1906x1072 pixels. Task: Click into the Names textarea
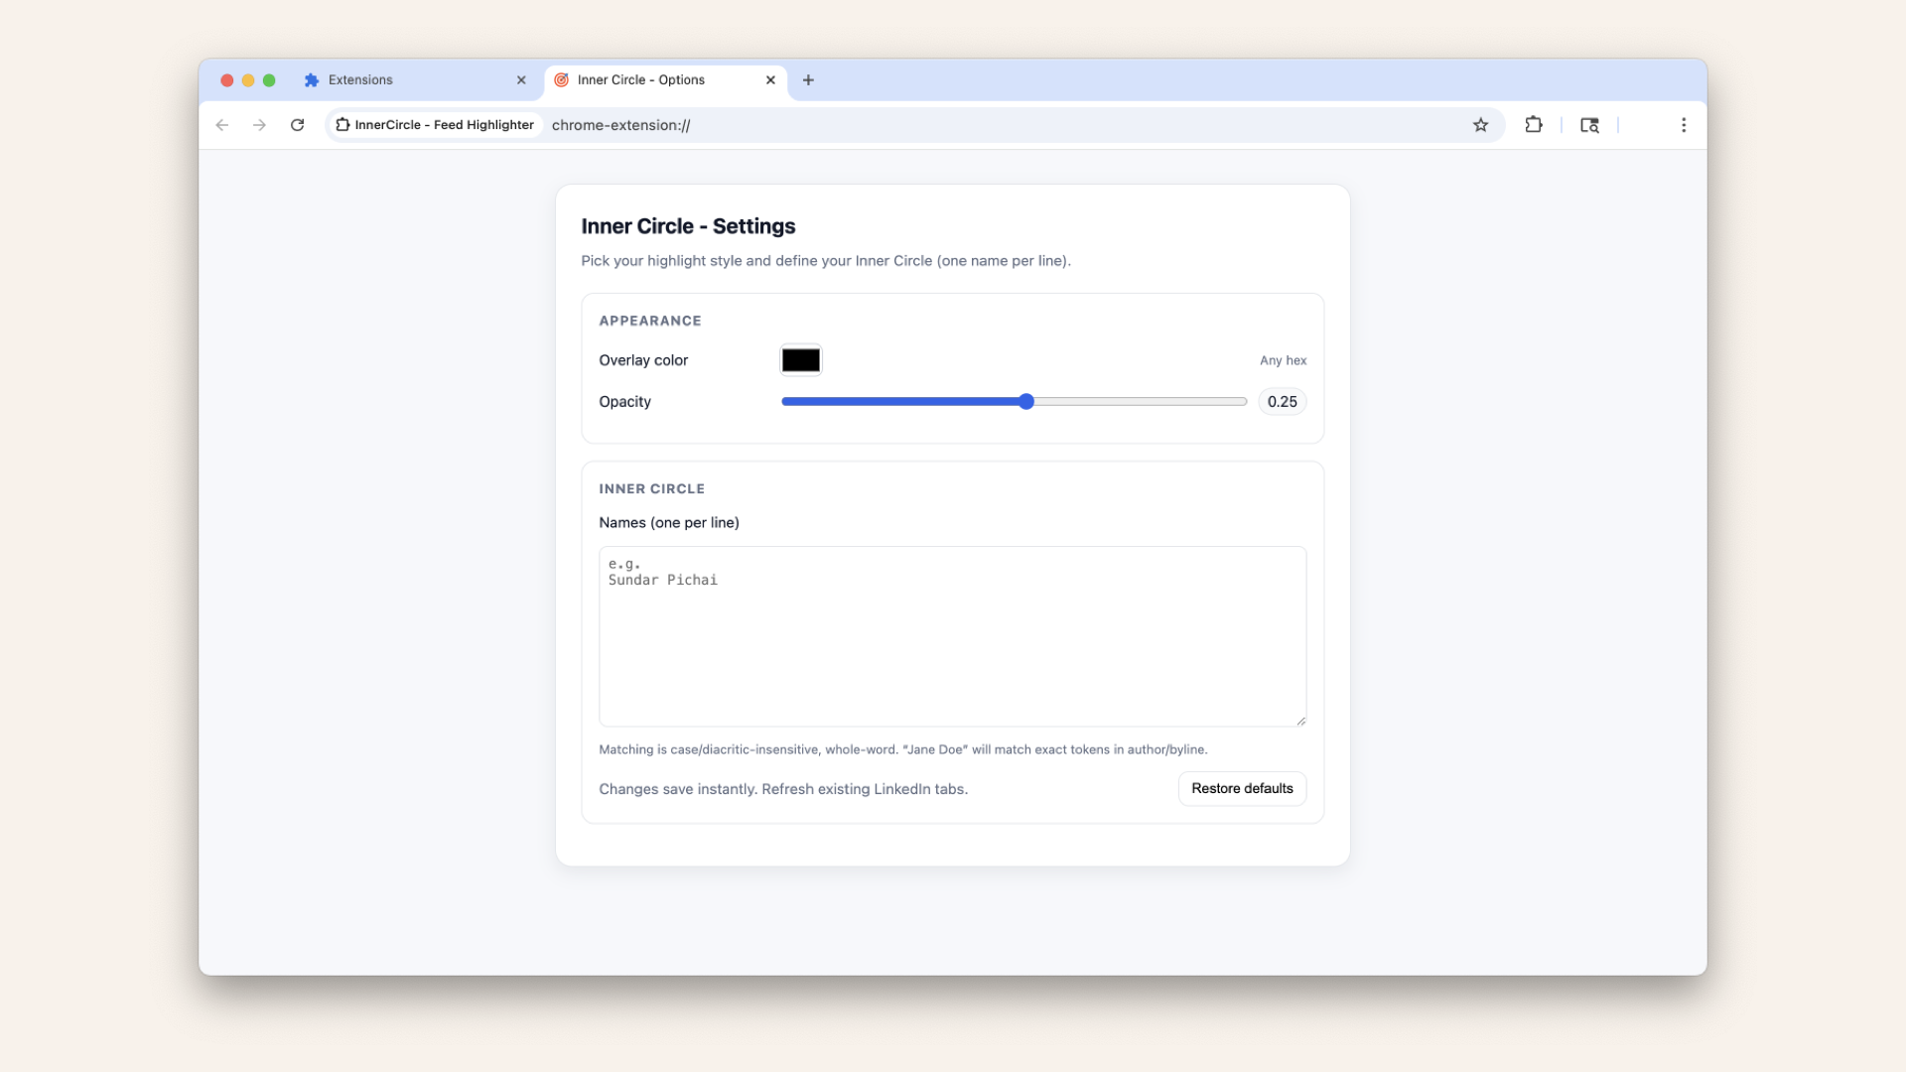pos(953,636)
